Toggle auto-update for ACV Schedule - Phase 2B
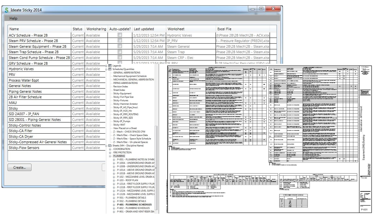The image size is (375, 216). 120,35
